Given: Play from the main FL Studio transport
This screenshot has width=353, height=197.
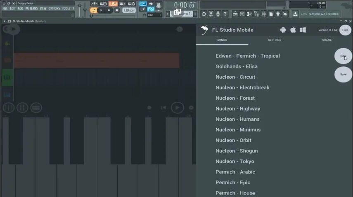Looking at the screenshot, I should (x=101, y=10).
